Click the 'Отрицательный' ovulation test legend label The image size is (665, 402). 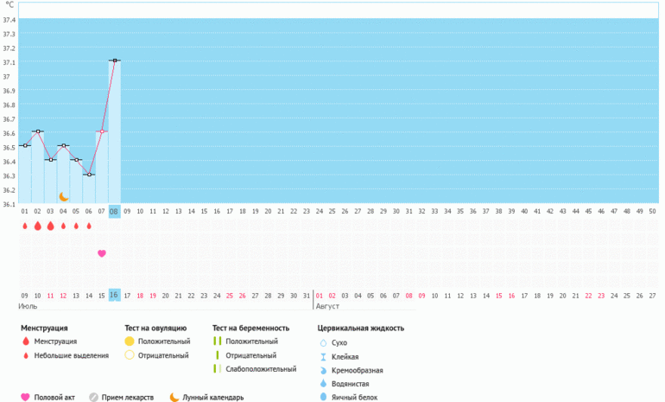166,355
